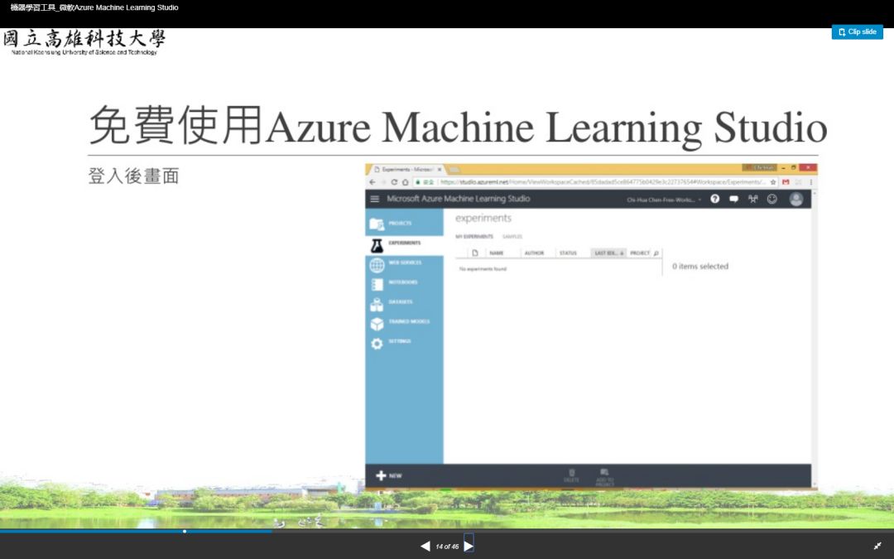Click the Microsoft Azure Machine Learning Studio title
The image size is (894, 559).
tap(459, 199)
